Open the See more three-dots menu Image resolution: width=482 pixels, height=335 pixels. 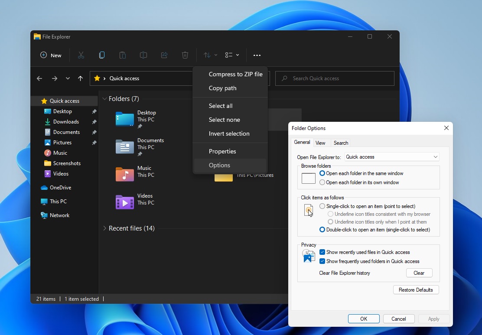257,55
